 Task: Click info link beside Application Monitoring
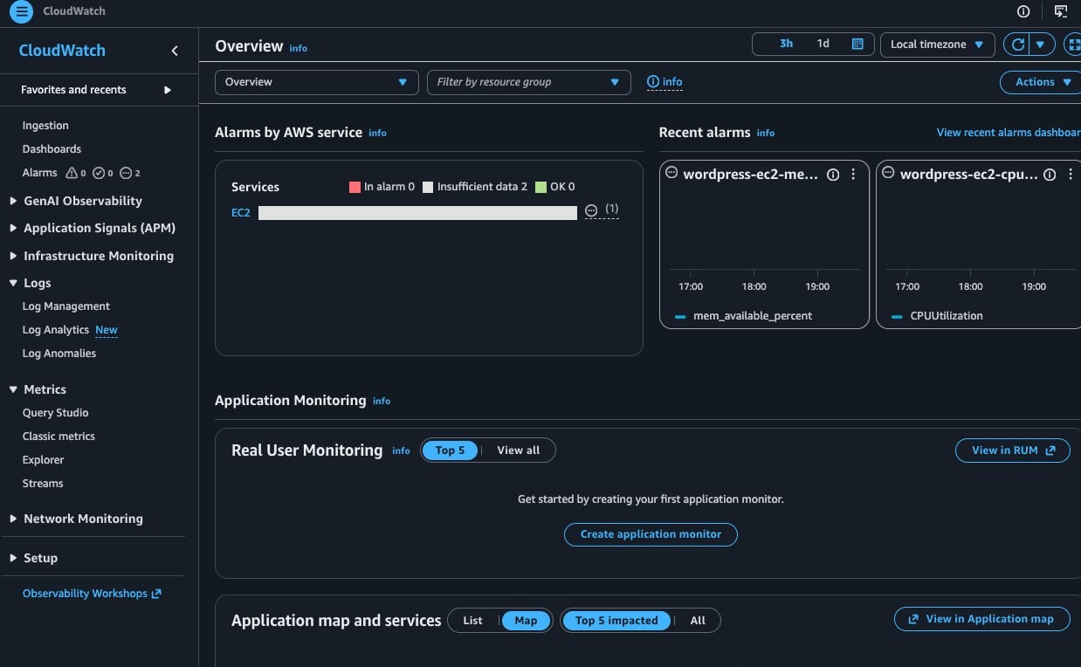pos(382,401)
